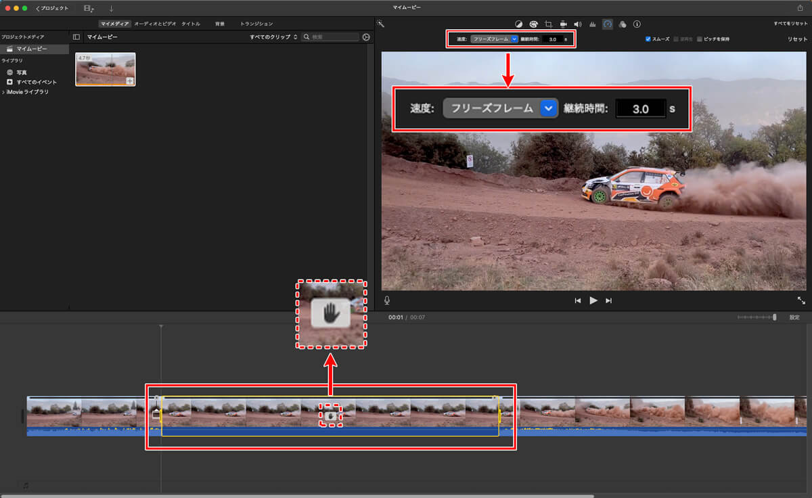This screenshot has height=498, width=812.
Task: Toggle the media sidebar visibility button
Action: [x=76, y=37]
